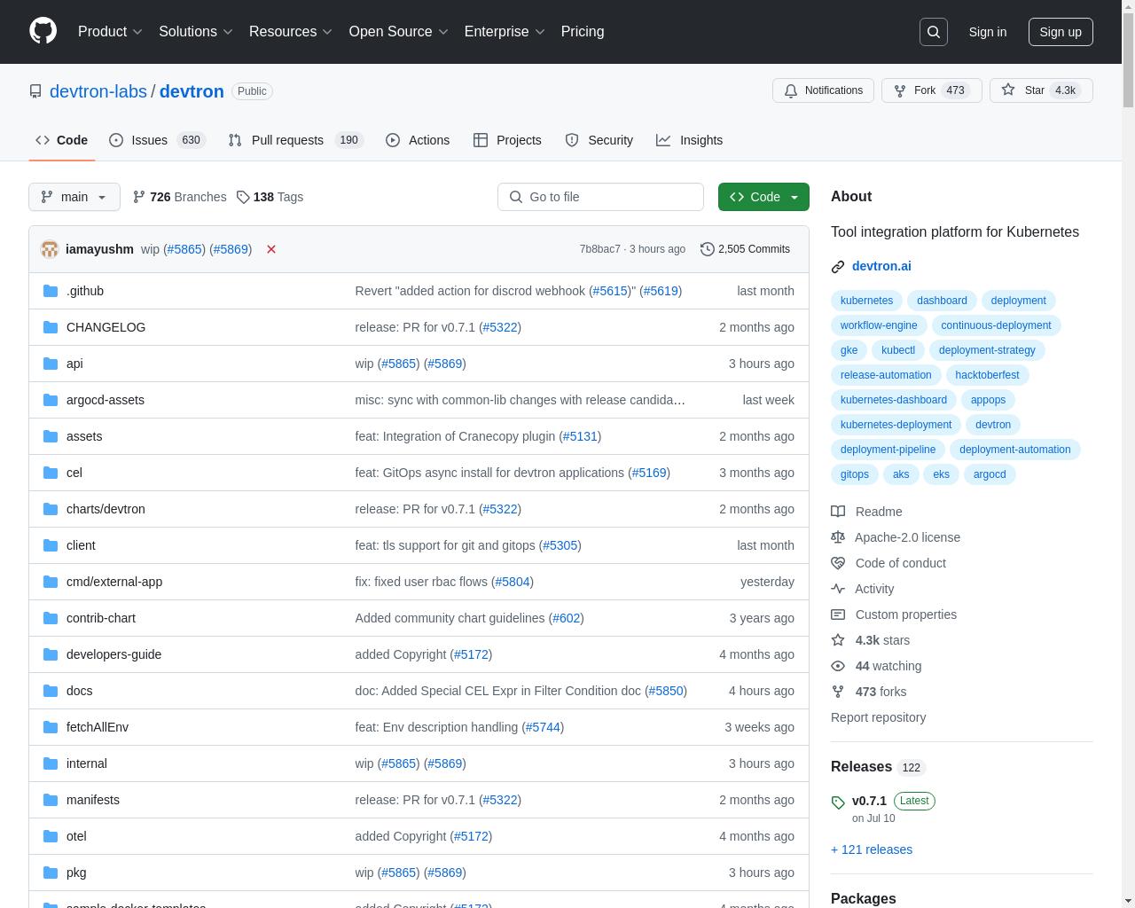Click the tag icon beside v0.7.1
1135x908 pixels.
[x=838, y=802]
